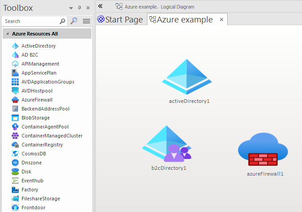The width and height of the screenshot is (302, 212).
Task: Close the Toolbox panel
Action: (88, 8)
